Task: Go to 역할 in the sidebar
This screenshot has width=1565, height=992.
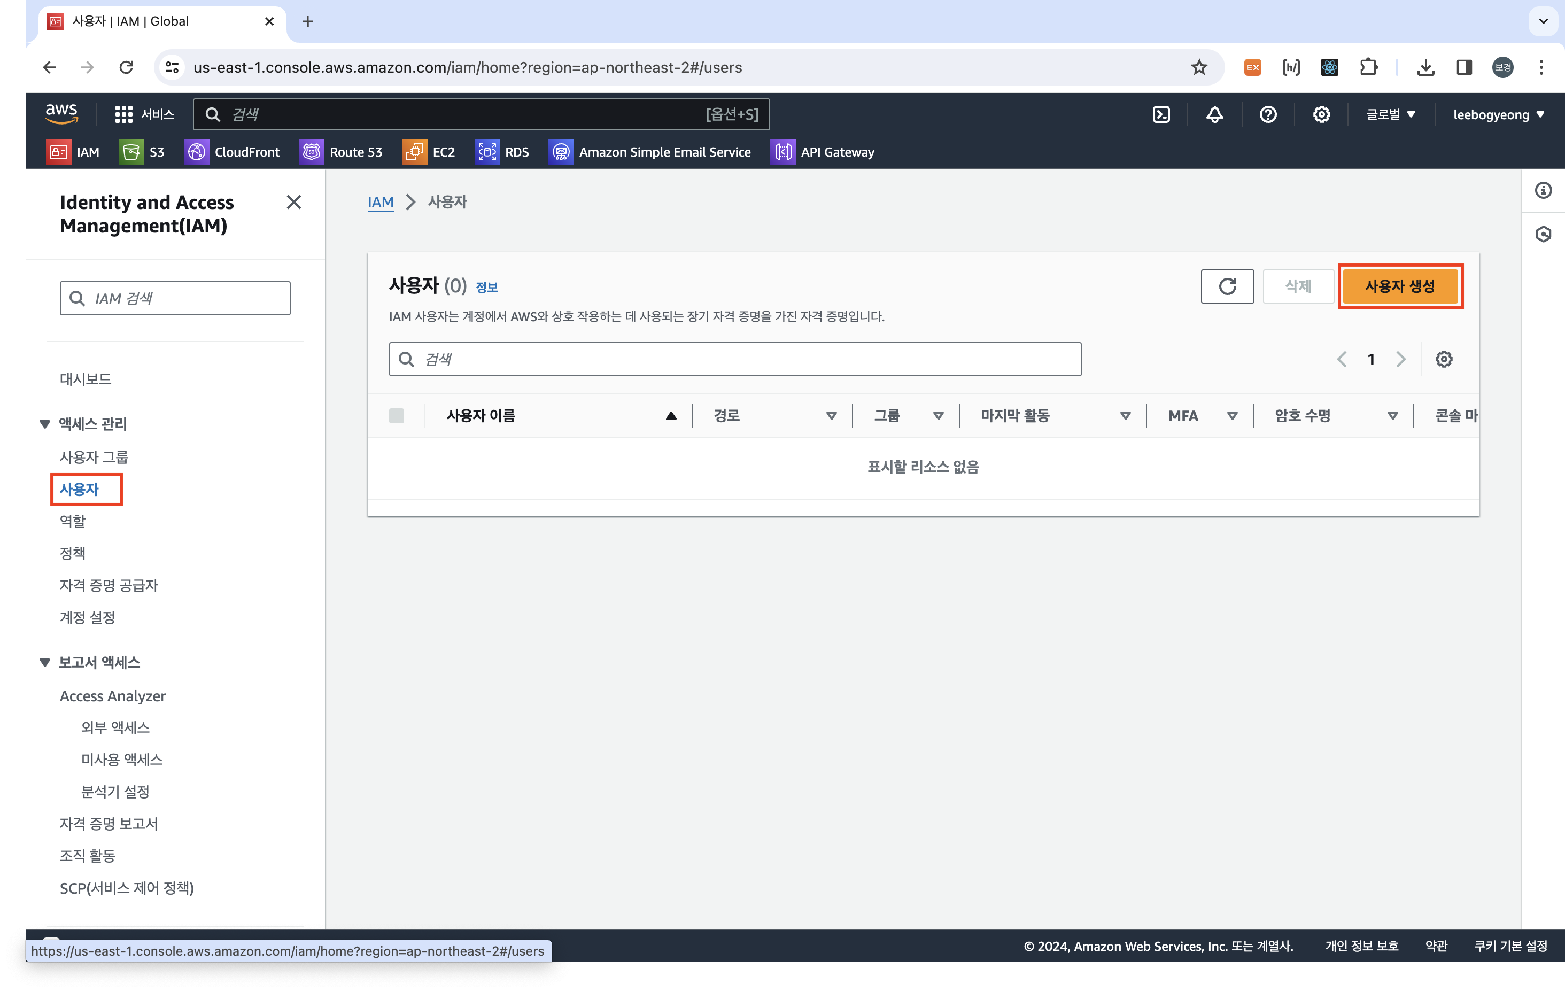Action: [x=73, y=521]
